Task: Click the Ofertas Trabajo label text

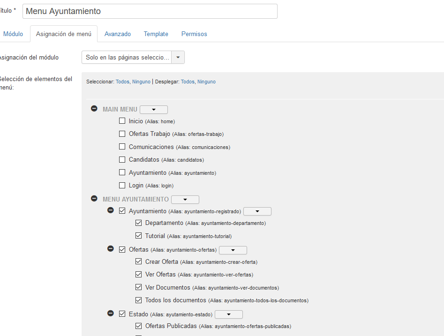Action: click(150, 134)
